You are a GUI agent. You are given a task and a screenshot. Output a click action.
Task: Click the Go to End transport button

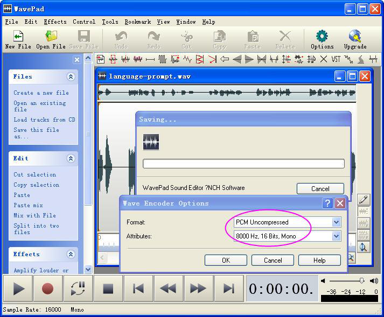click(229, 288)
